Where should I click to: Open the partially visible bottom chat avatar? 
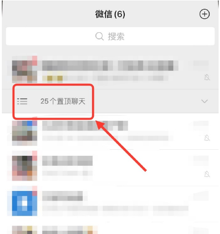click(x=25, y=230)
